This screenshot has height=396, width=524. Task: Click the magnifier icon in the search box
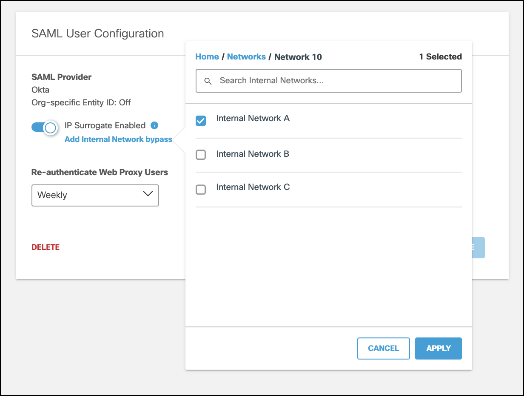[x=208, y=81]
